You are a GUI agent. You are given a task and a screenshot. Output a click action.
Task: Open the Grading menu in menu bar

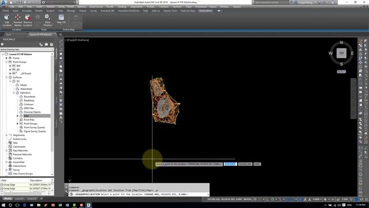click(x=122, y=7)
